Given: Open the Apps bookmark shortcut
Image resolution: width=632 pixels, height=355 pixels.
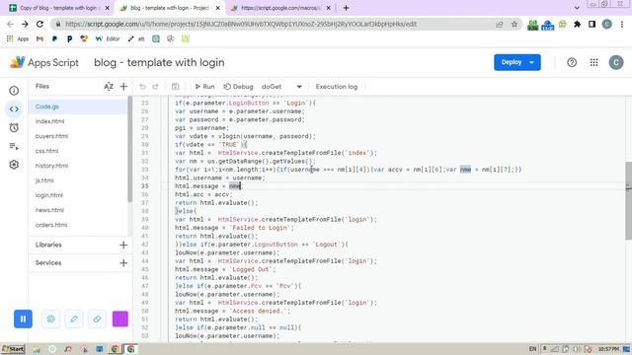Looking at the screenshot, I should (18, 39).
